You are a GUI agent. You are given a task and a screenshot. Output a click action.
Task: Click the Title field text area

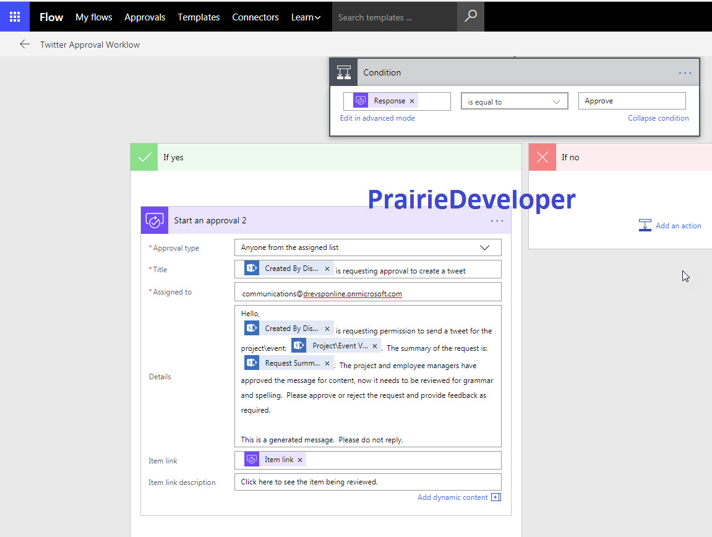tap(368, 269)
